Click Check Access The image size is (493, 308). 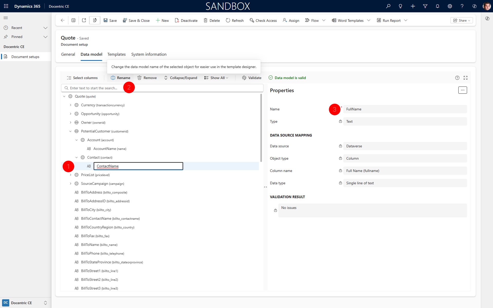[263, 20]
